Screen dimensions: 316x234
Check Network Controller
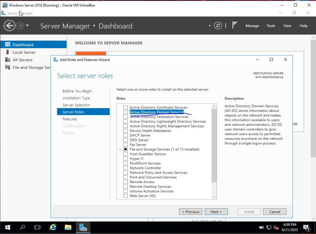(x=125, y=168)
